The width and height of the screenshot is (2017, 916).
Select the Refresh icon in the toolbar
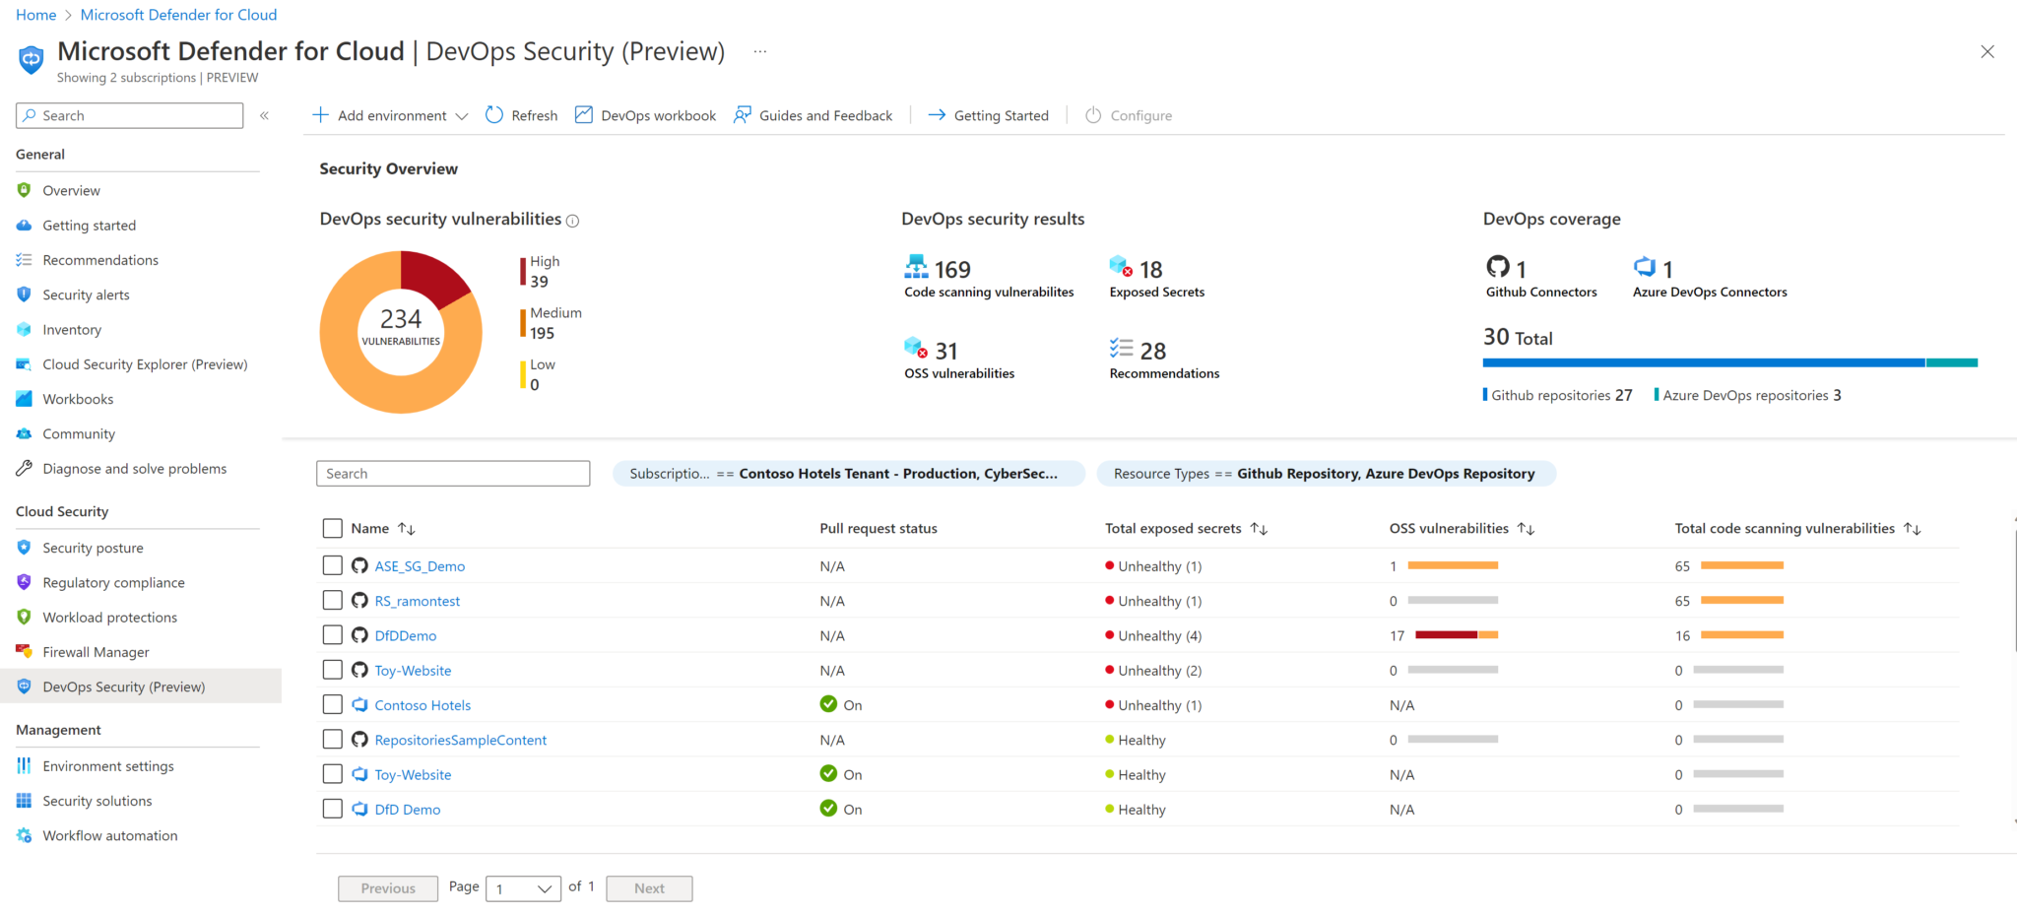tap(493, 115)
